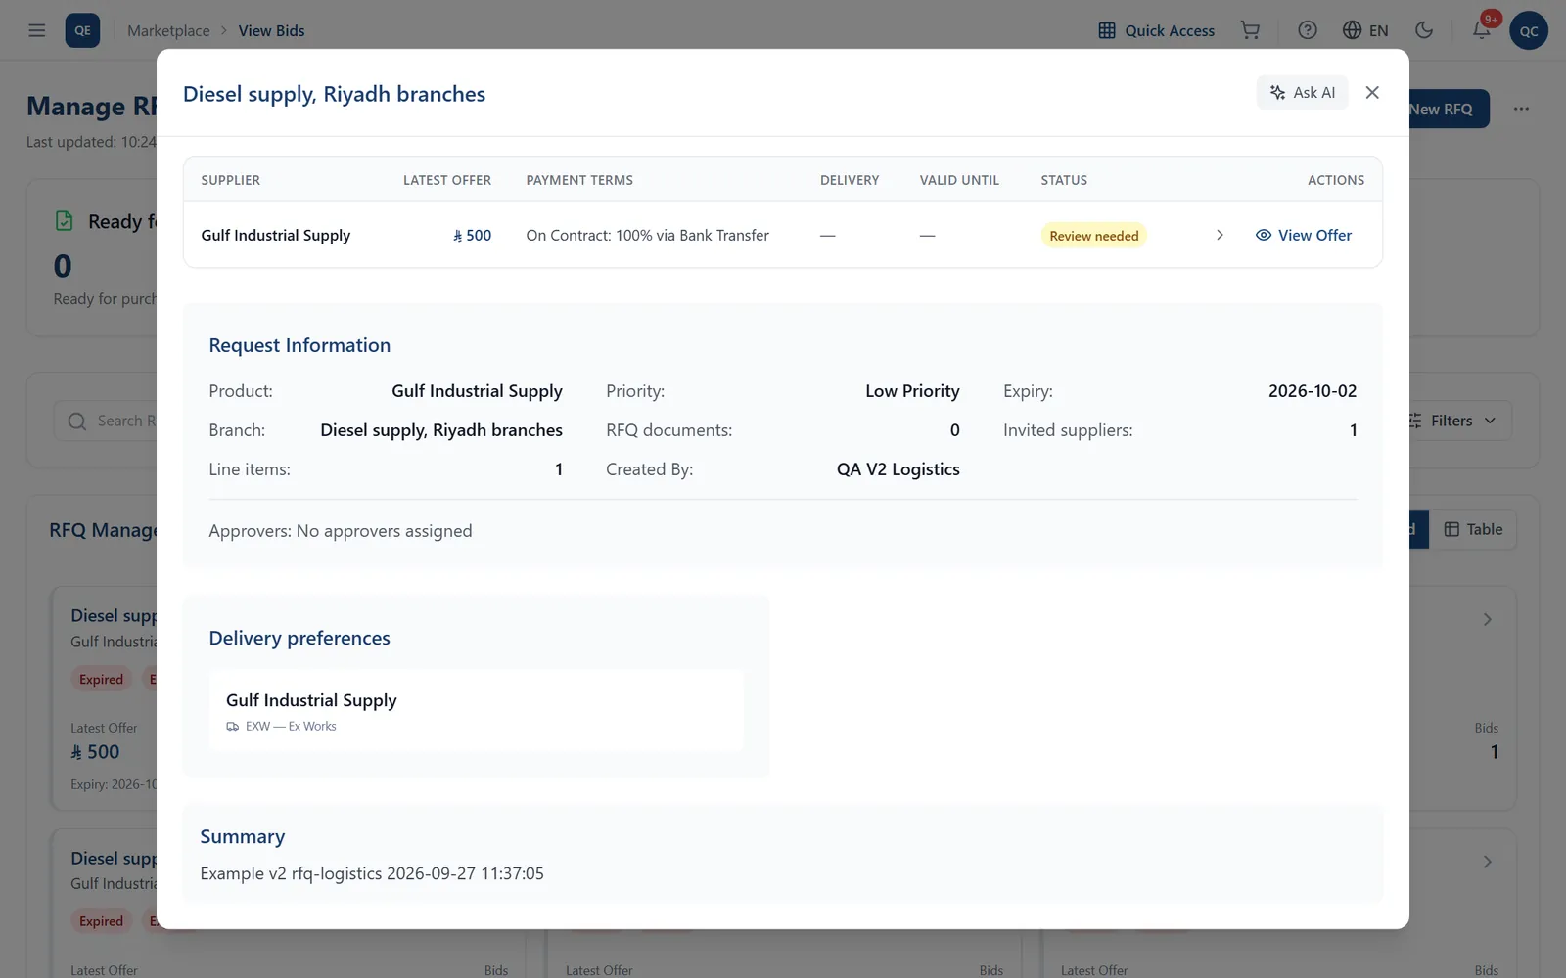This screenshot has width=1566, height=978.
Task: Close the Diesel supply bids dialog
Action: 1372,92
